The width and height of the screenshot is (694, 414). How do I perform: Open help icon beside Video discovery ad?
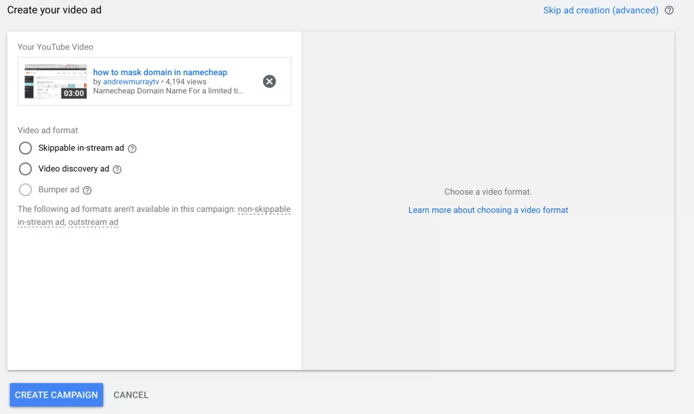point(117,169)
